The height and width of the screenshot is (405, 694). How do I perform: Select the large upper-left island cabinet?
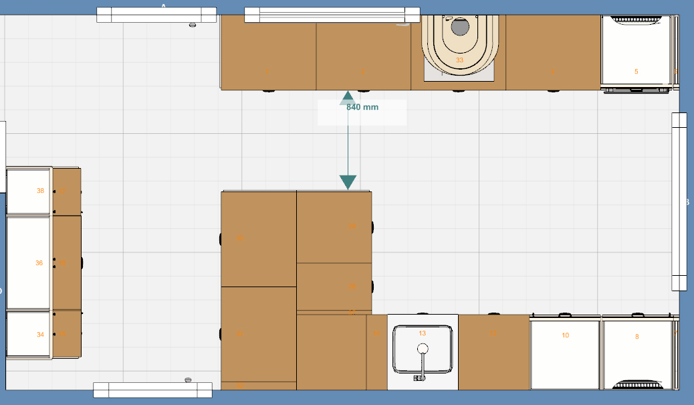[x=259, y=238]
